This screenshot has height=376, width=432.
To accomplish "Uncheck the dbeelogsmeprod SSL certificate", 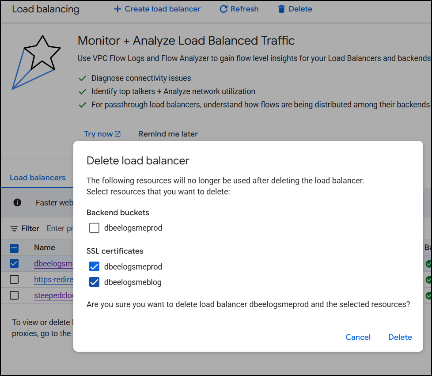I will pyautogui.click(x=94, y=266).
